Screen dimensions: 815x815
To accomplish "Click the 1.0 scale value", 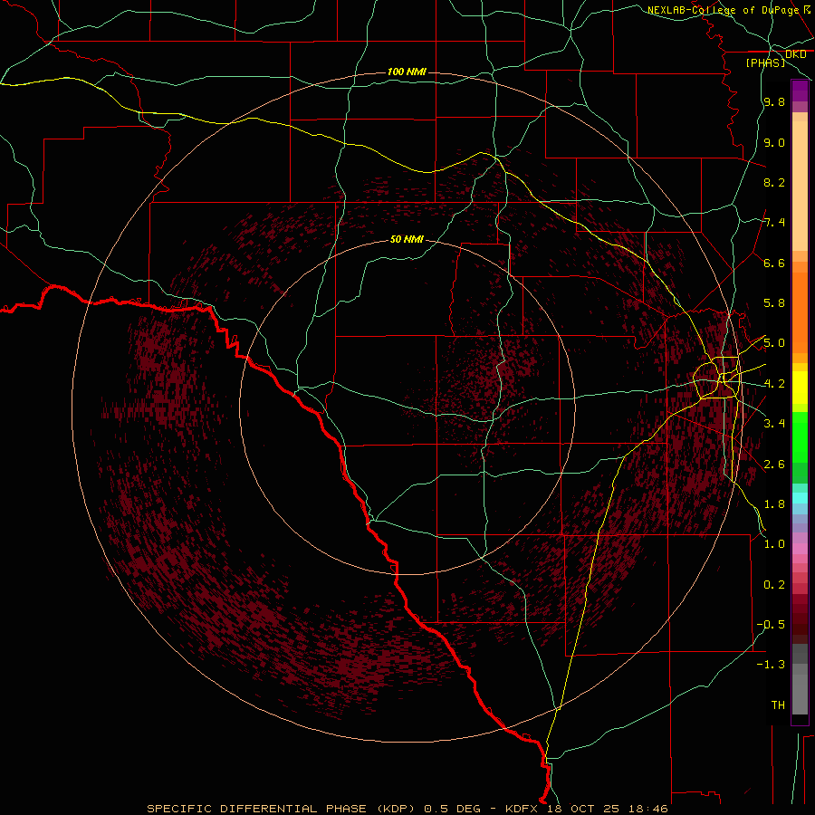I will tap(774, 544).
